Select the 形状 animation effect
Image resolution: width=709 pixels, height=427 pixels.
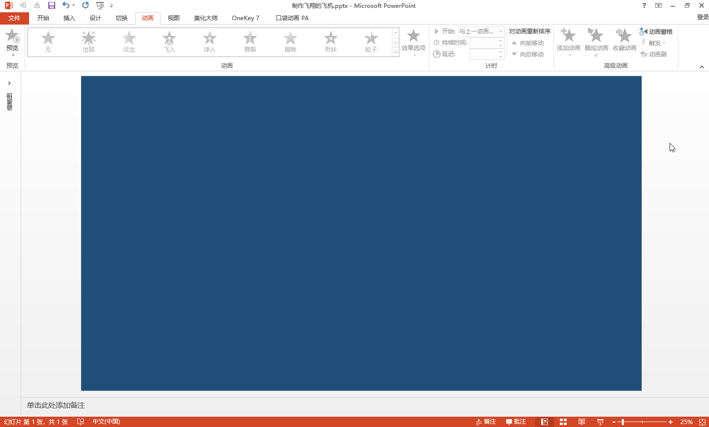point(331,42)
